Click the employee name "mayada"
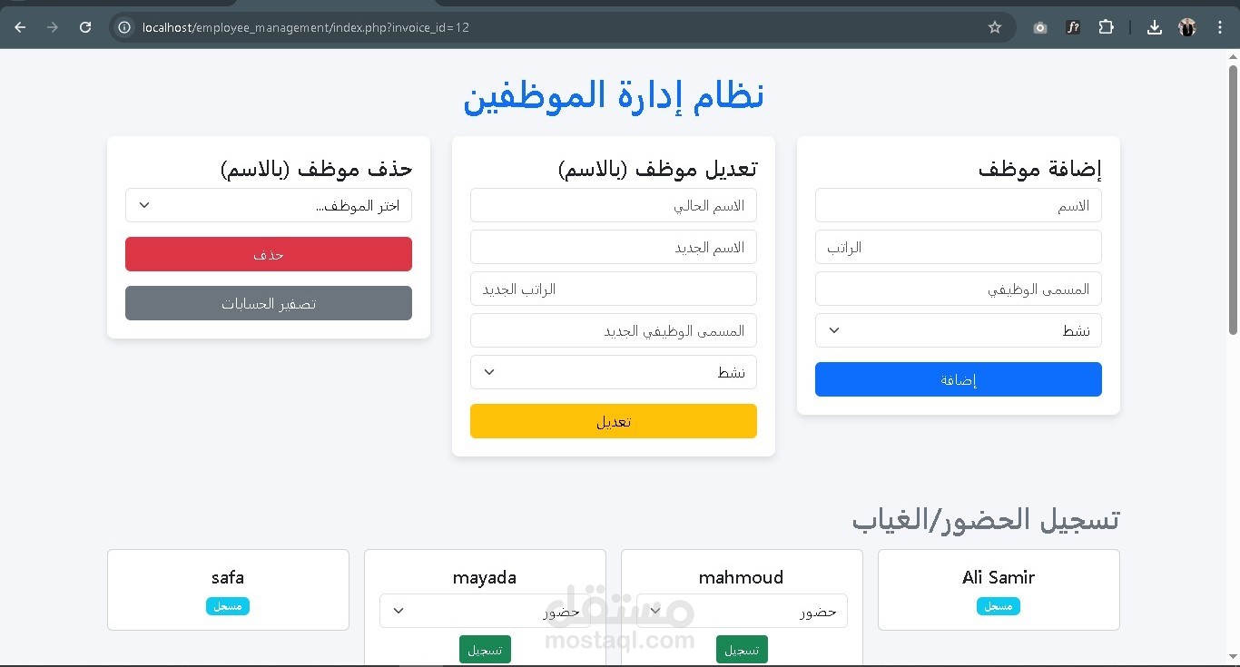The height and width of the screenshot is (667, 1240). [x=485, y=577]
